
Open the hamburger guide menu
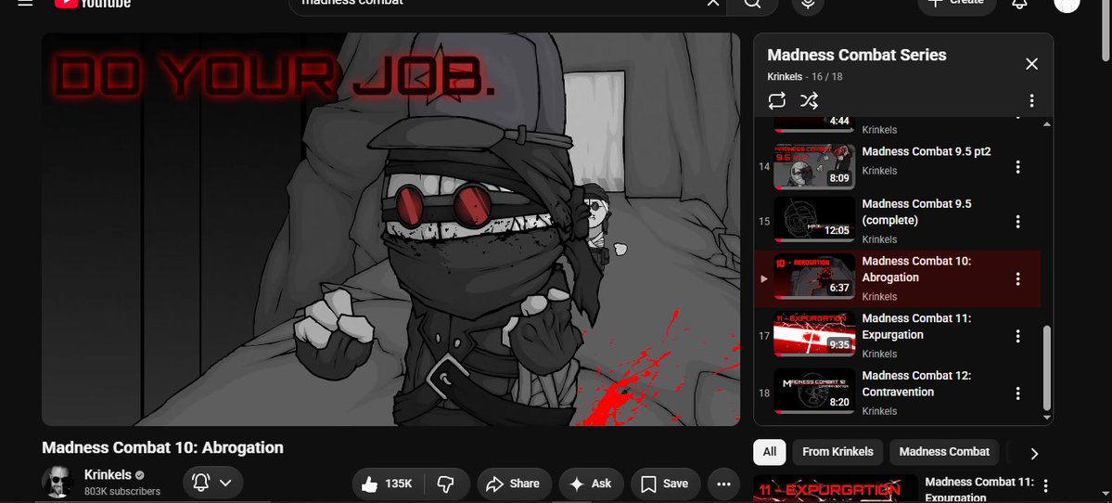[x=26, y=2]
